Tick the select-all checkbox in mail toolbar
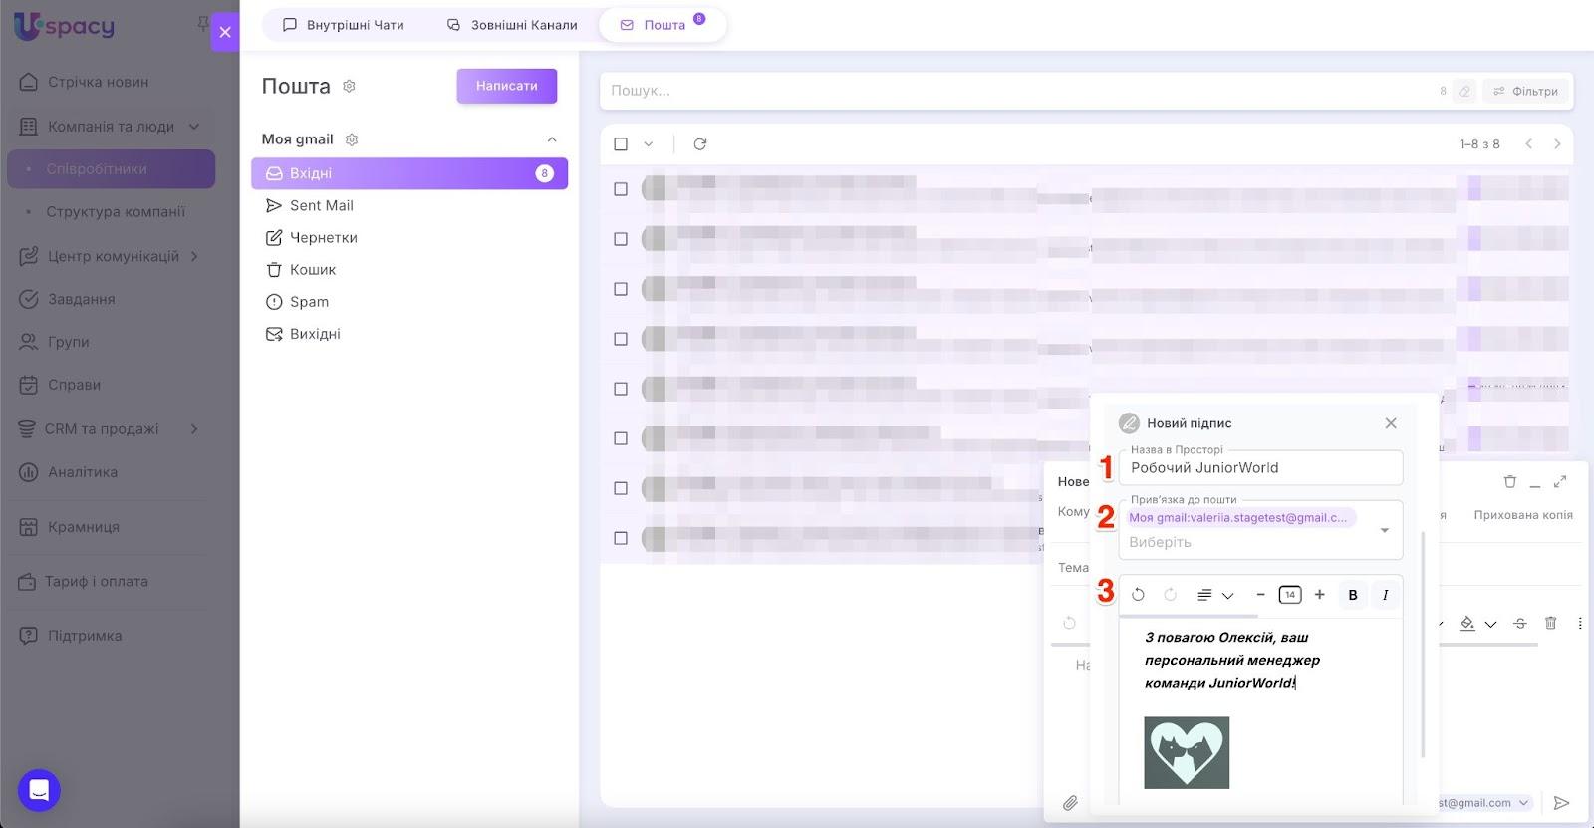Screen dimensions: 1594x828 (621, 144)
